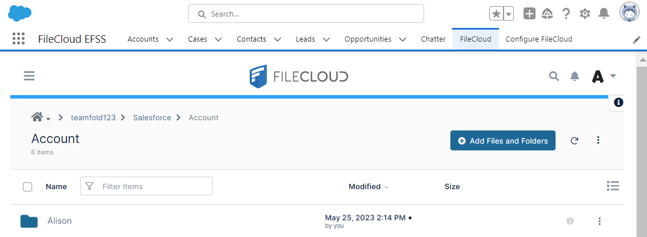Open FileCloud notifications bell
The height and width of the screenshot is (237, 647).
[x=575, y=76]
